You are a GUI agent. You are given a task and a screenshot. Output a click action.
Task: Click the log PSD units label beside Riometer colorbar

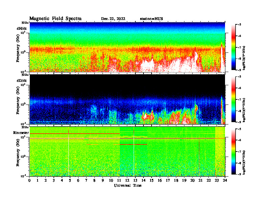tap(244, 162)
